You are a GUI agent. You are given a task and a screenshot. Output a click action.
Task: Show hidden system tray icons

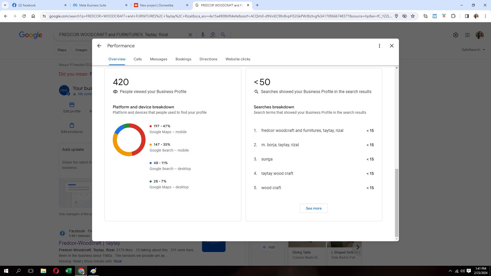(450, 271)
